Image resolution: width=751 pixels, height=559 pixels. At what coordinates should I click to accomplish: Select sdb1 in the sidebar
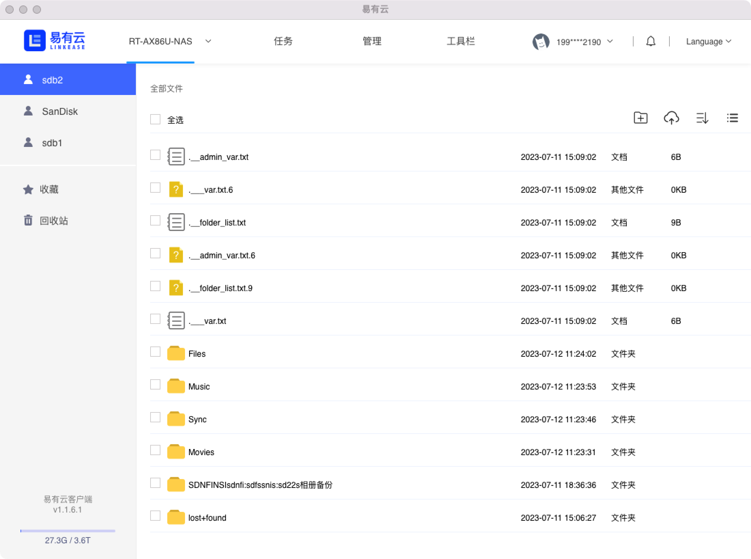tap(68, 143)
